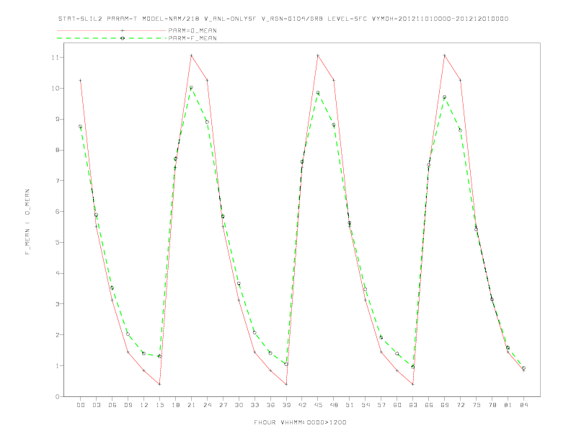Image resolution: width=571 pixels, height=441 pixels.
Task: Click x-axis tick label 06
Action: (x=112, y=405)
